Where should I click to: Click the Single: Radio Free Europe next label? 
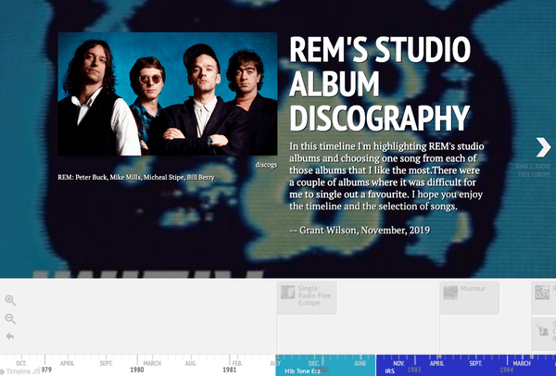[x=533, y=170]
